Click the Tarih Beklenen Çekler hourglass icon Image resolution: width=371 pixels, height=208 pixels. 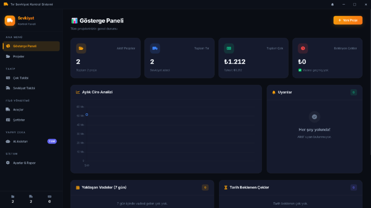(x=226, y=187)
